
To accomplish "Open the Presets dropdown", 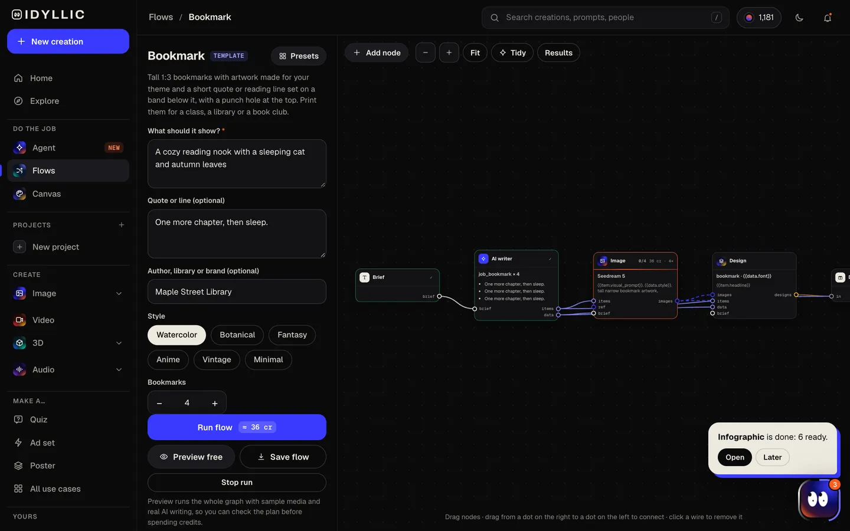I will coord(299,56).
